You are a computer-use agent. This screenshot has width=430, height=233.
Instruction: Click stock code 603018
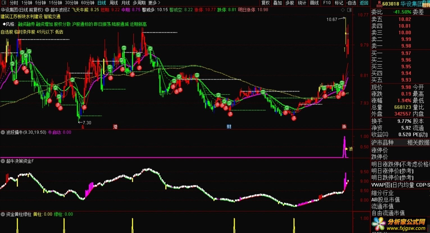pos(391,4)
